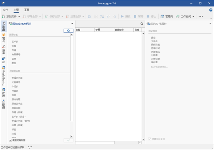Click the help question mark icon
The width and height of the screenshot is (214, 150).
click(211, 10)
